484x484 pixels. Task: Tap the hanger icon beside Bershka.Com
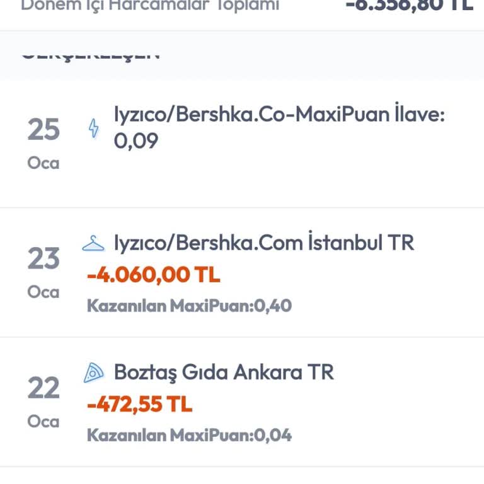[93, 243]
